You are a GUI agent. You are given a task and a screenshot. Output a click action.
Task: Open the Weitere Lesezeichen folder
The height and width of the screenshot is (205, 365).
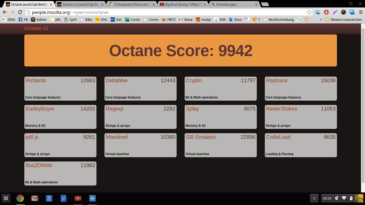point(344,19)
